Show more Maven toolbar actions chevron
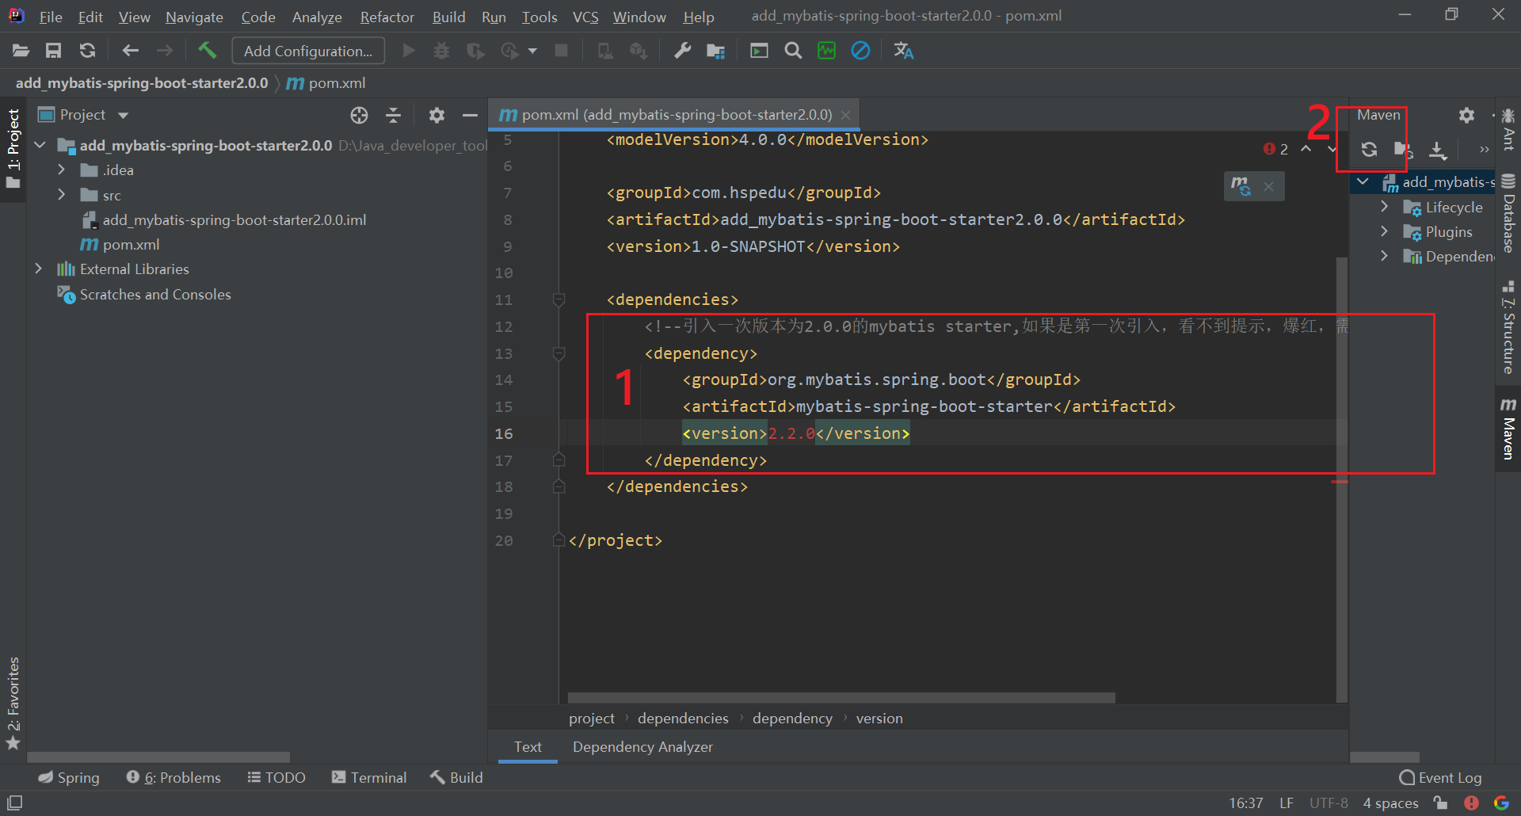Viewport: 1521px width, 816px height. [1484, 149]
